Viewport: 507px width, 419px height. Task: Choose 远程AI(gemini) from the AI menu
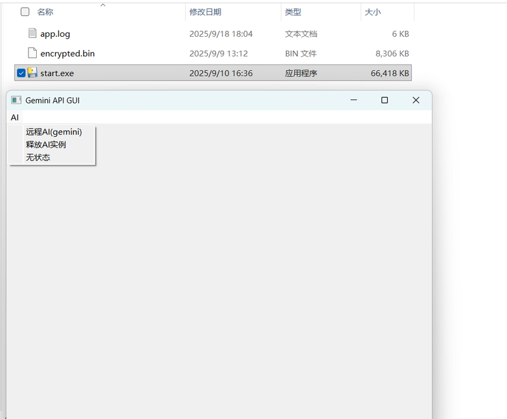(x=54, y=132)
